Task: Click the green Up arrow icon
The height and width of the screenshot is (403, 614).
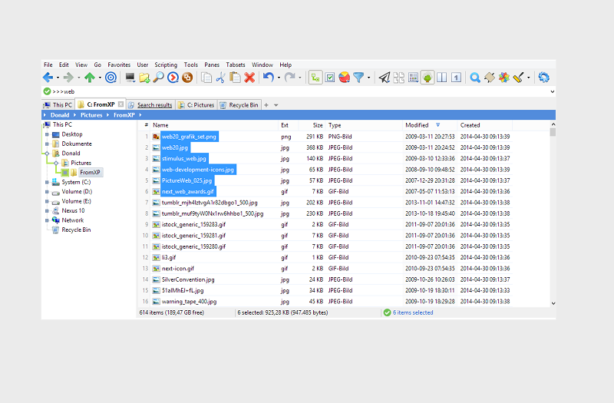Action: click(90, 78)
